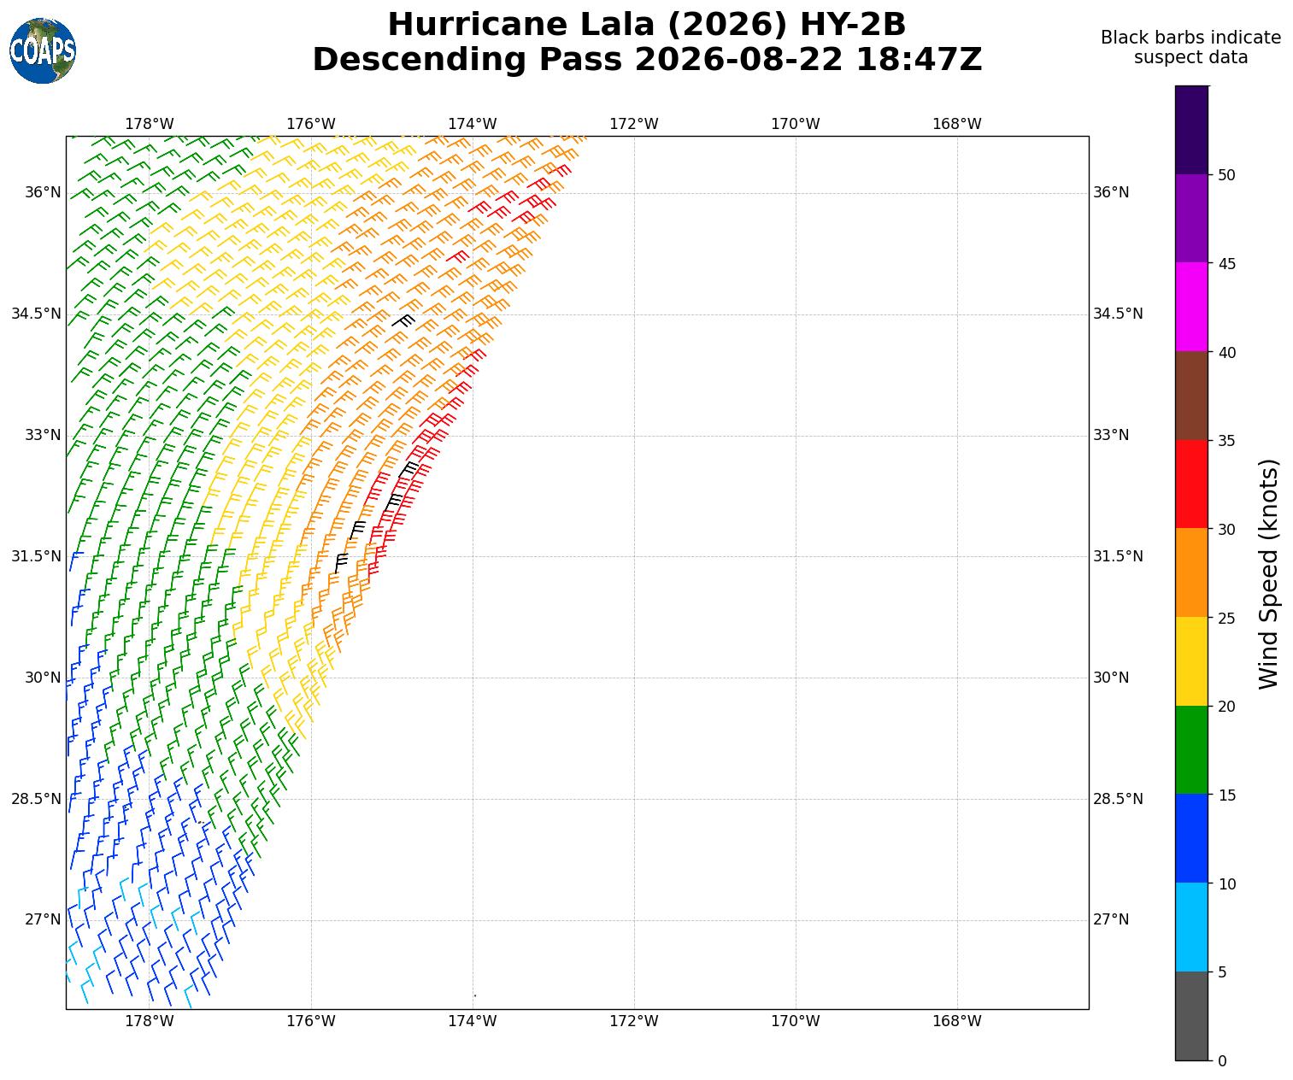The width and height of the screenshot is (1293, 1080).
Task: Click the 178°W label on the bottom axis
Action: [150, 1021]
